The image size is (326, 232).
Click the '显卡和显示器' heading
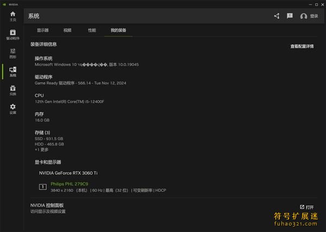click(x=48, y=162)
